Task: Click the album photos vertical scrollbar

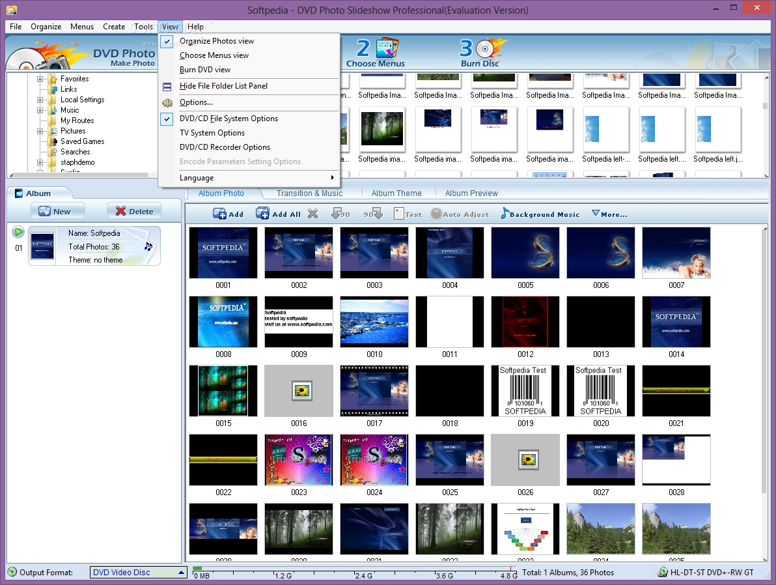Action: click(x=766, y=393)
